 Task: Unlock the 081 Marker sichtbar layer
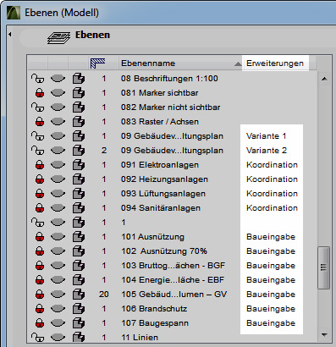pos(40,93)
